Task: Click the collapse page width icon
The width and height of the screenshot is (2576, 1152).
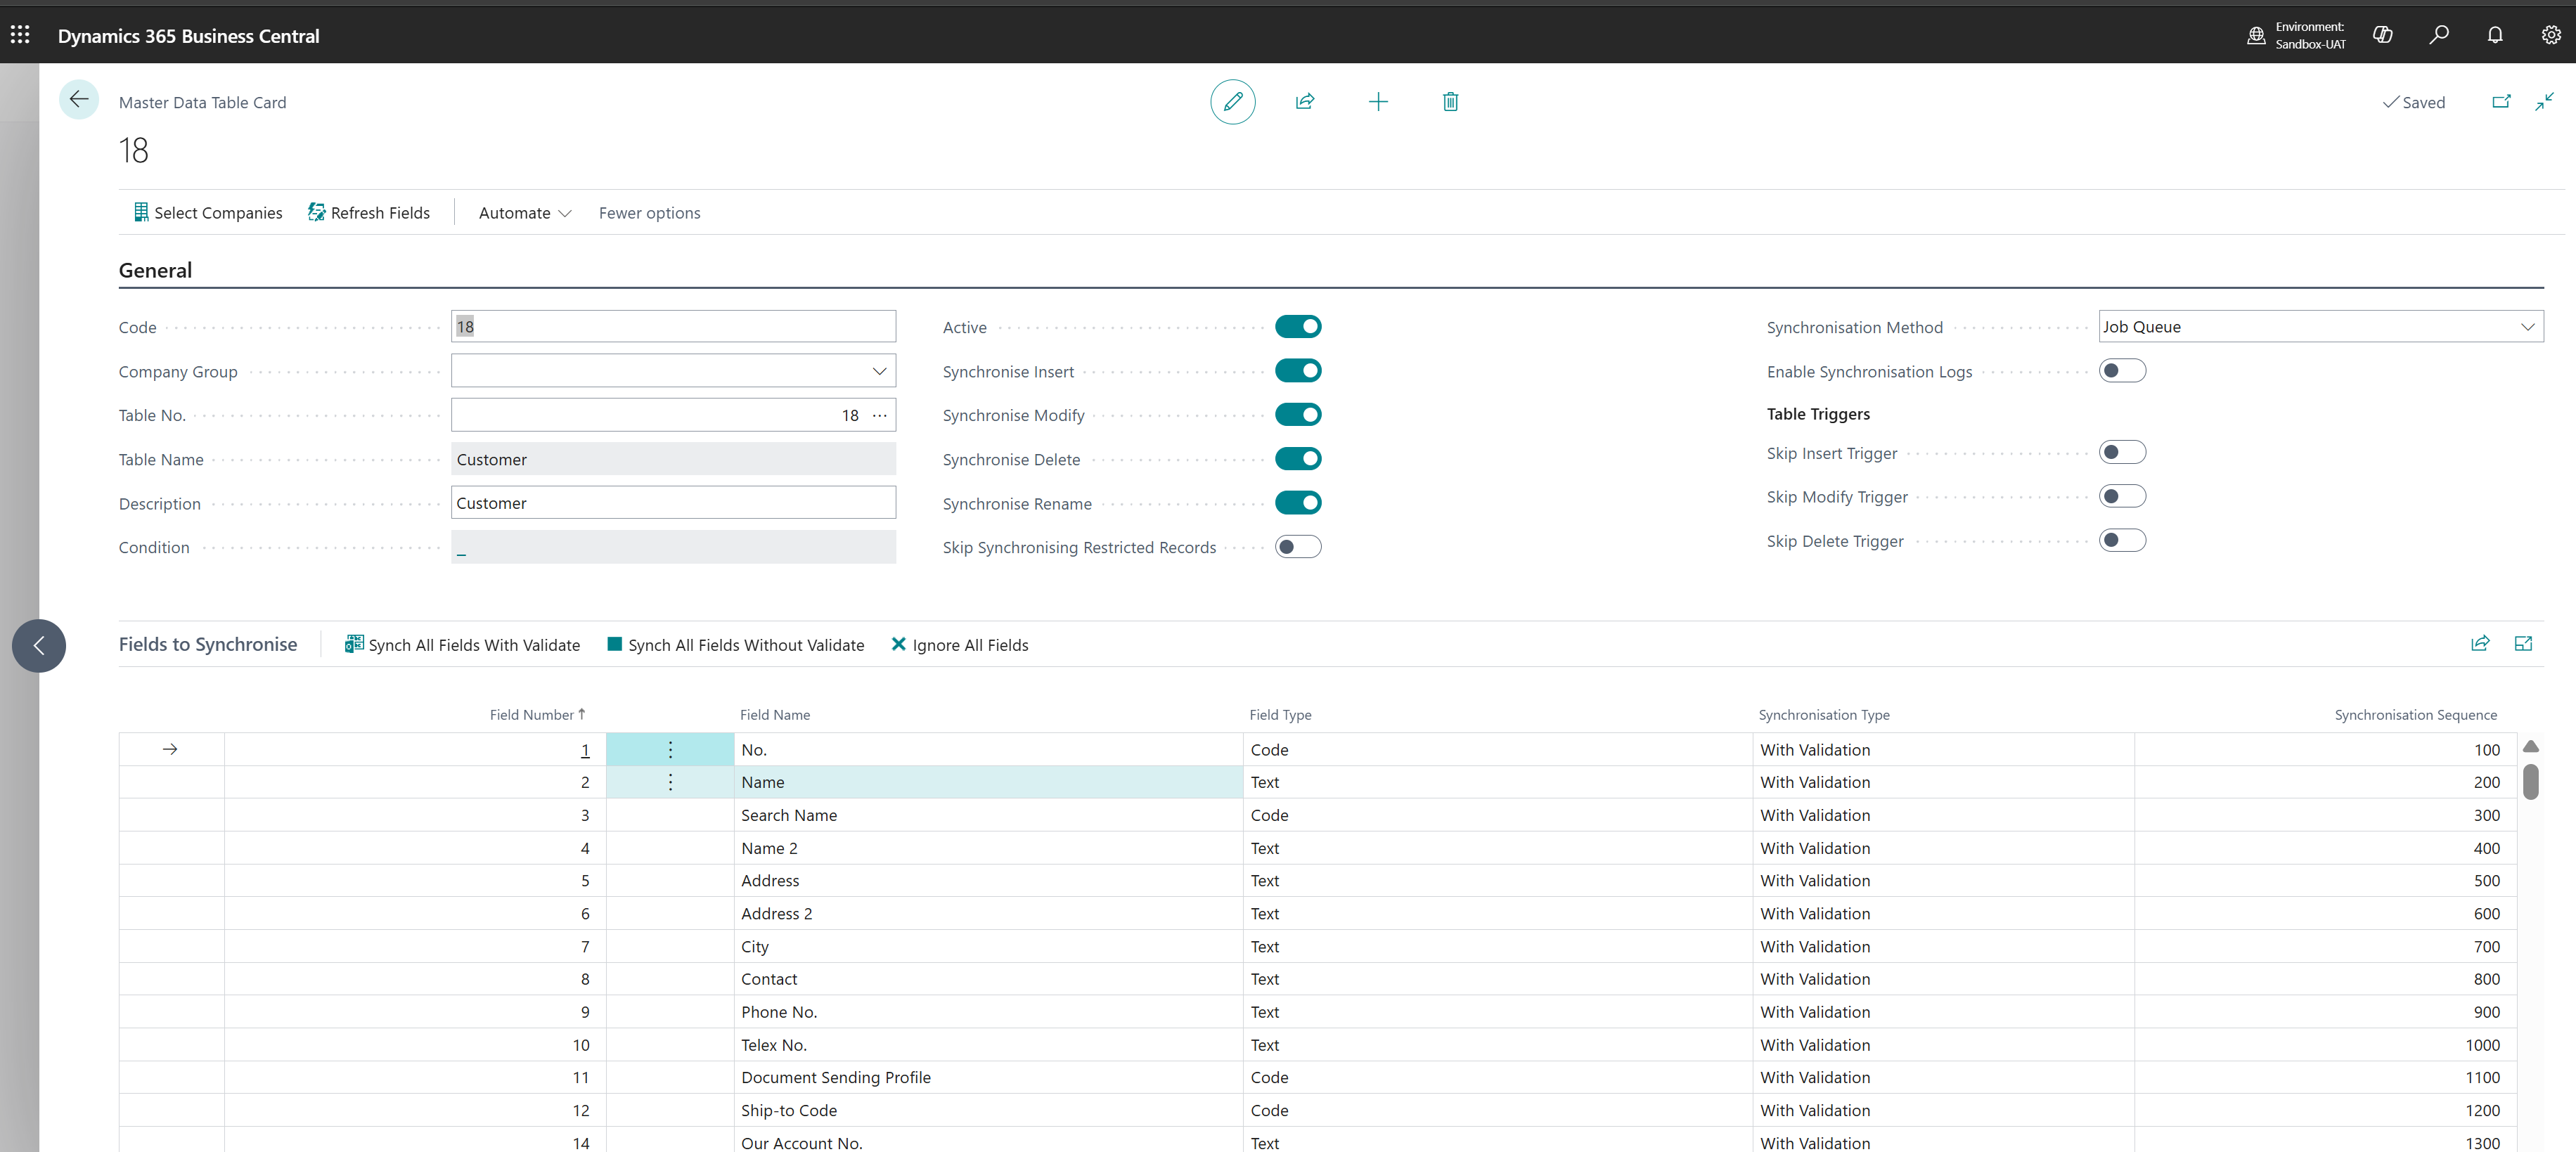Action: click(x=2544, y=101)
